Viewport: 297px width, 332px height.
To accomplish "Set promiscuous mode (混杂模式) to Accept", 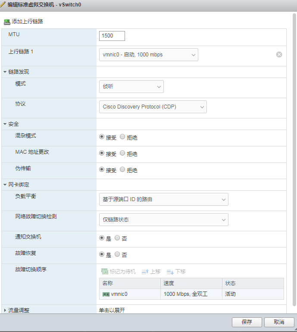I will [x=102, y=137].
